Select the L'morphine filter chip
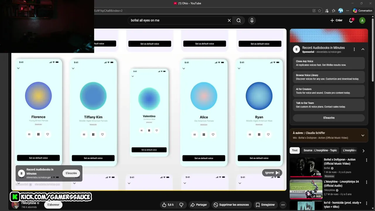 (x=350, y=150)
